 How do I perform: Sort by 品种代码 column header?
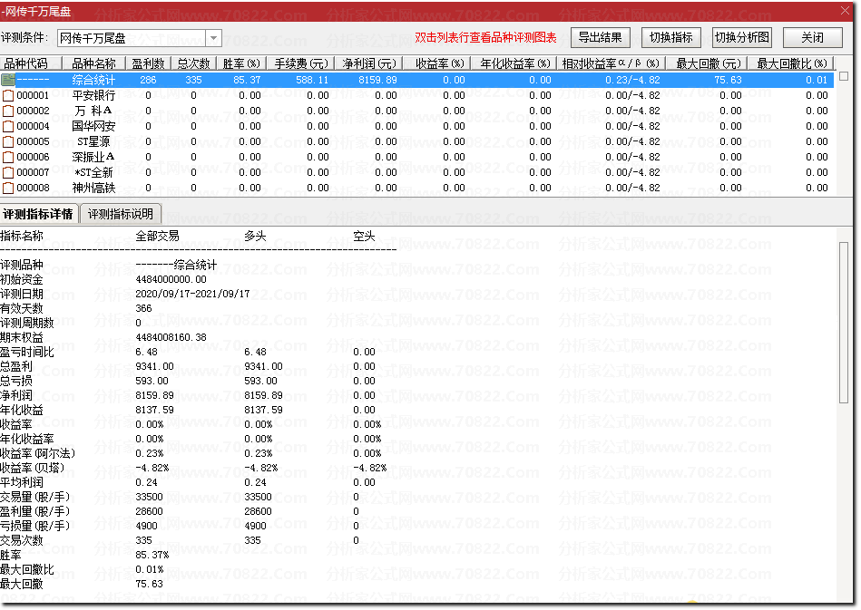click(x=31, y=63)
